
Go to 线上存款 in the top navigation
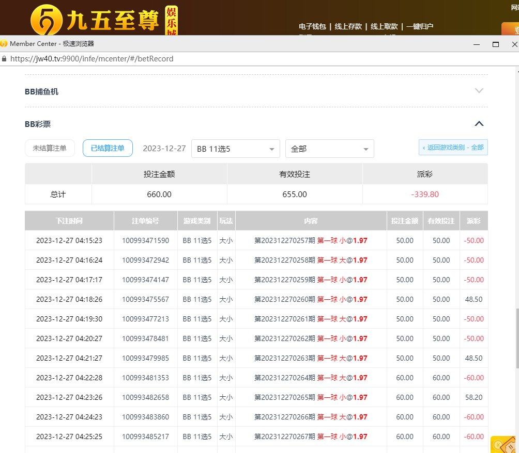348,26
